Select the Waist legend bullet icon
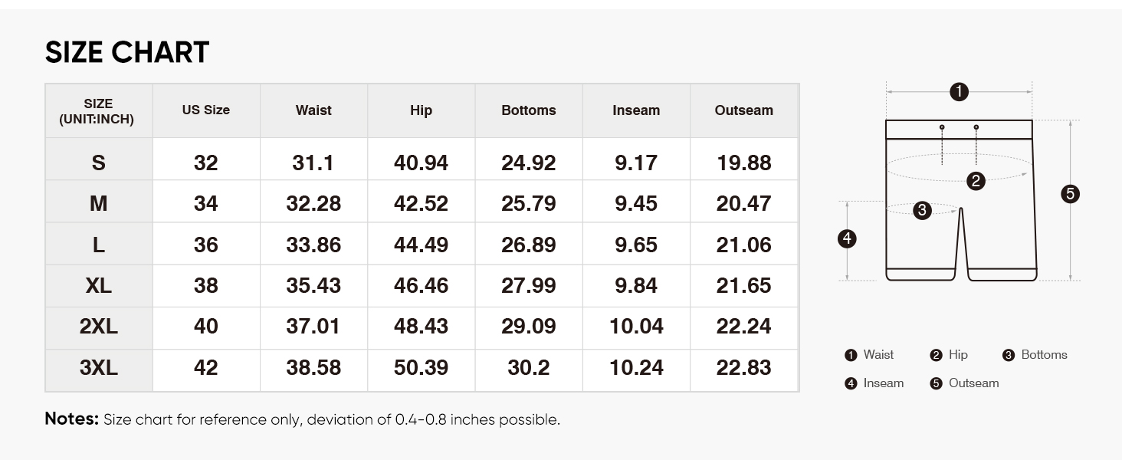Screen dimensions: 1122x460 click(x=850, y=355)
